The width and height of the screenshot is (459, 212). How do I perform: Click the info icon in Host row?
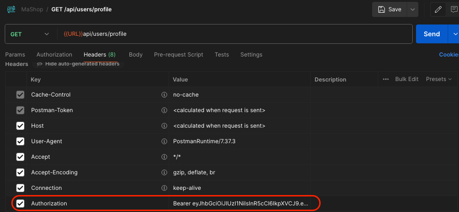(x=164, y=126)
